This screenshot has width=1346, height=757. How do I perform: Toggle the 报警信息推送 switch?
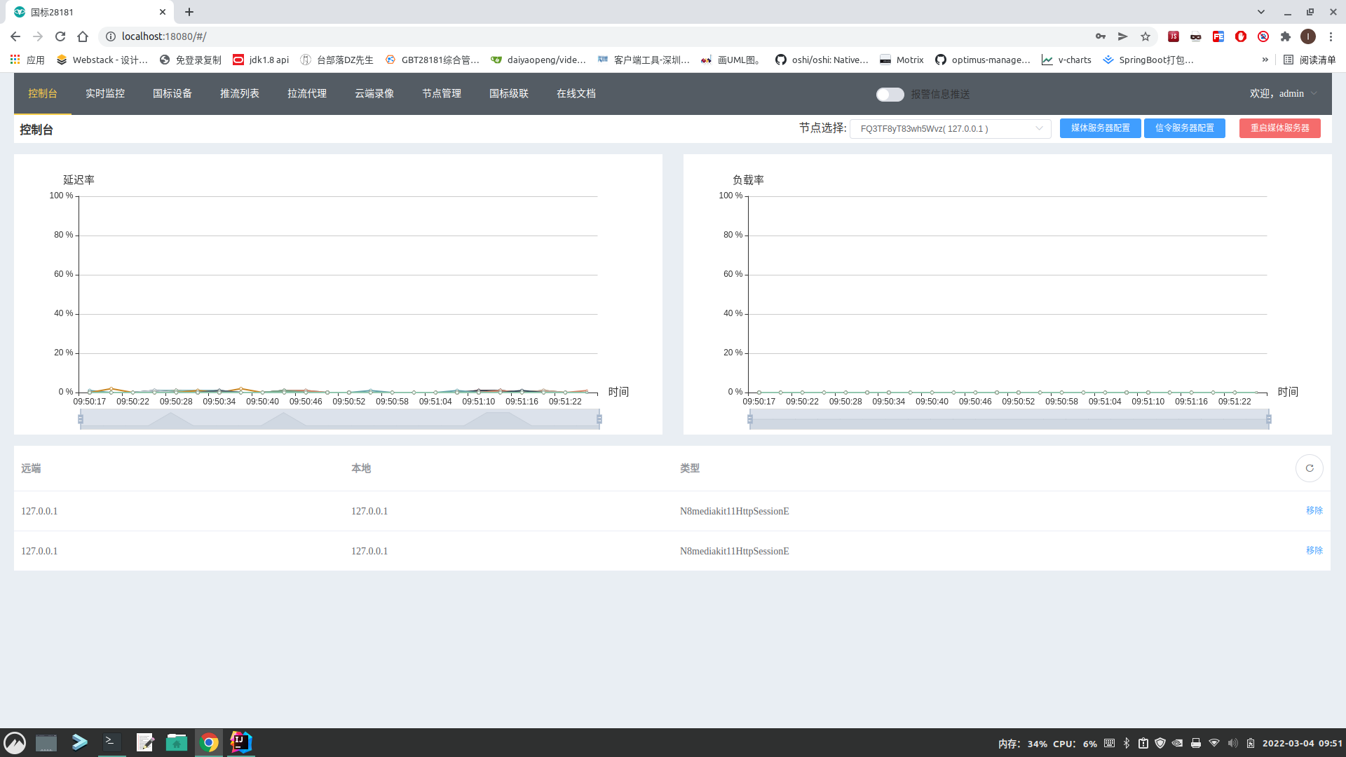[890, 95]
